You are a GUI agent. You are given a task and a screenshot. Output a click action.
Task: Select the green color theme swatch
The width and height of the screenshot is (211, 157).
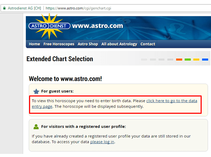point(188,59)
